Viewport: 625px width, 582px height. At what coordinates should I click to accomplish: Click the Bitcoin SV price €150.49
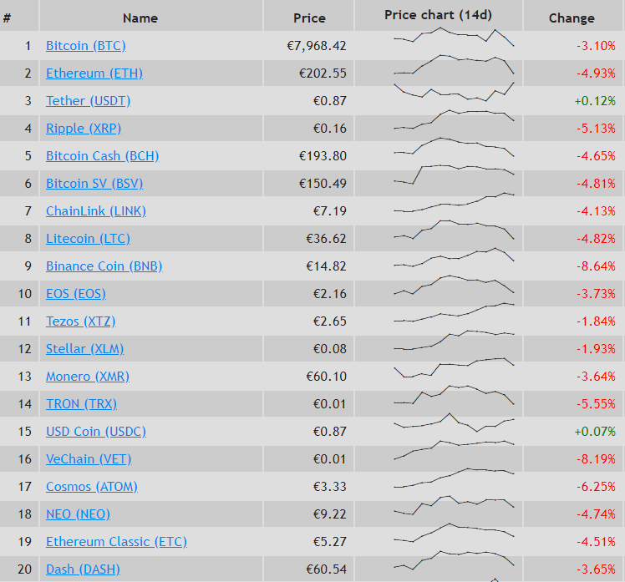[323, 183]
